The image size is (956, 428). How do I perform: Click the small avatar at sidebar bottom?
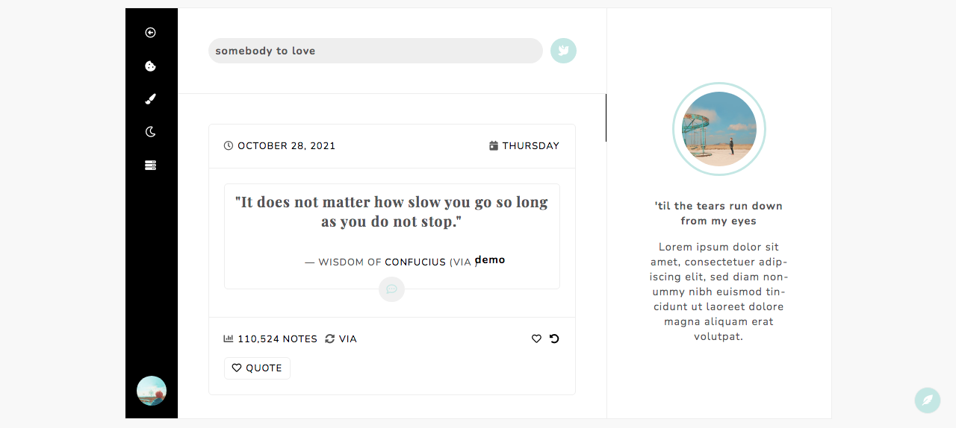(x=152, y=391)
